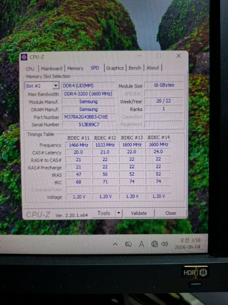The width and height of the screenshot is (228, 305).
Task: Click the tRAS value 50
Action: pos(105,174)
